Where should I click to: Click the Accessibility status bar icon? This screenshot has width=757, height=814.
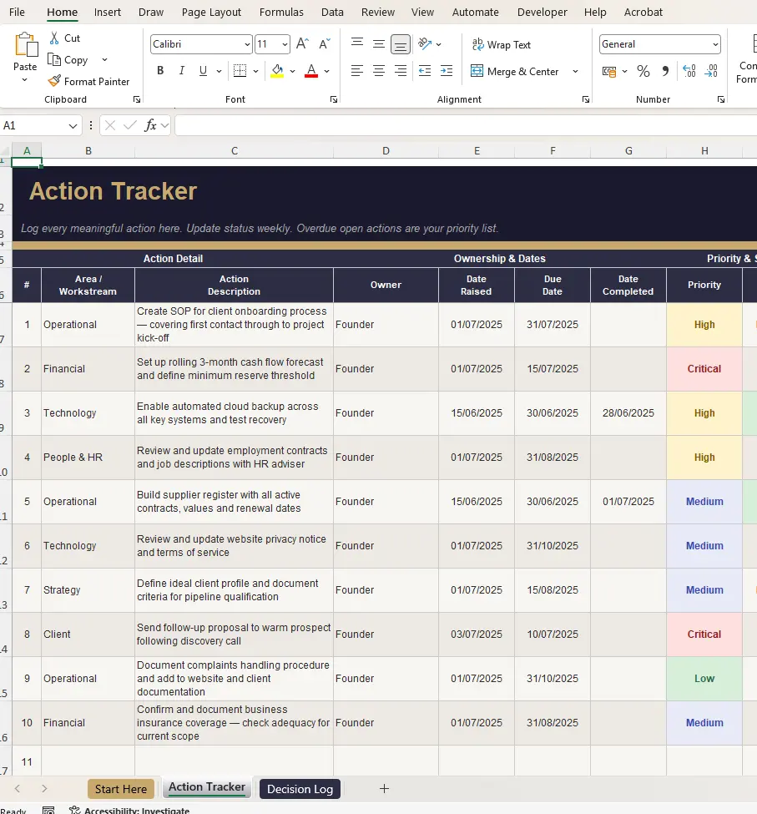(75, 810)
